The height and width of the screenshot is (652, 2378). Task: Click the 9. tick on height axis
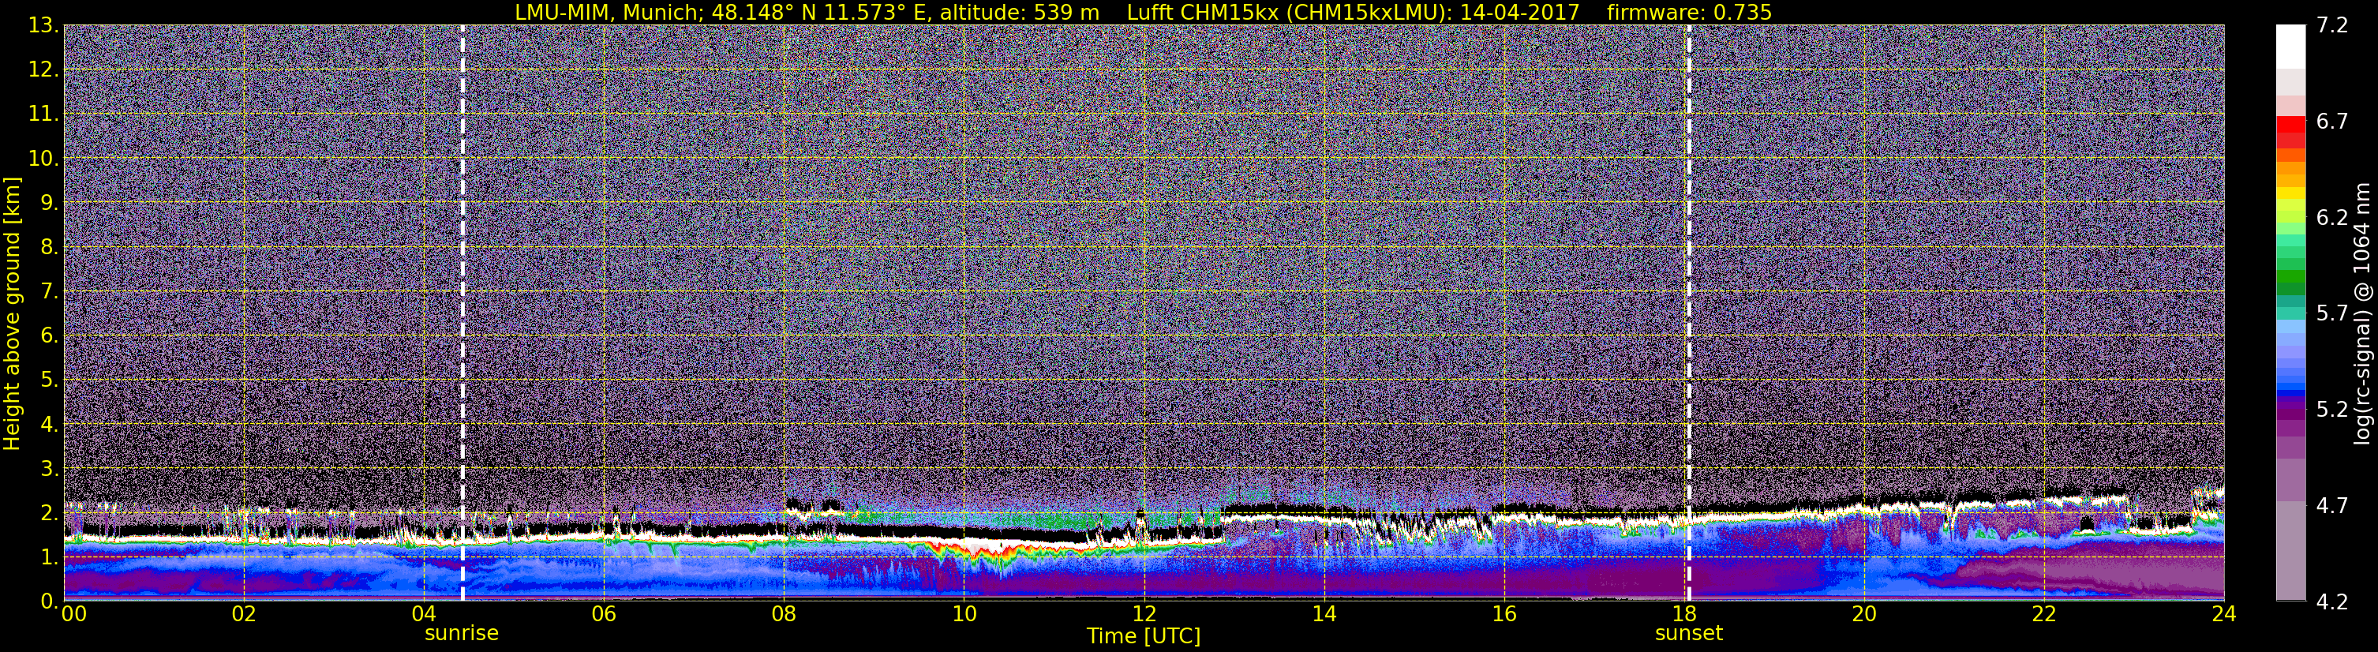(x=50, y=203)
